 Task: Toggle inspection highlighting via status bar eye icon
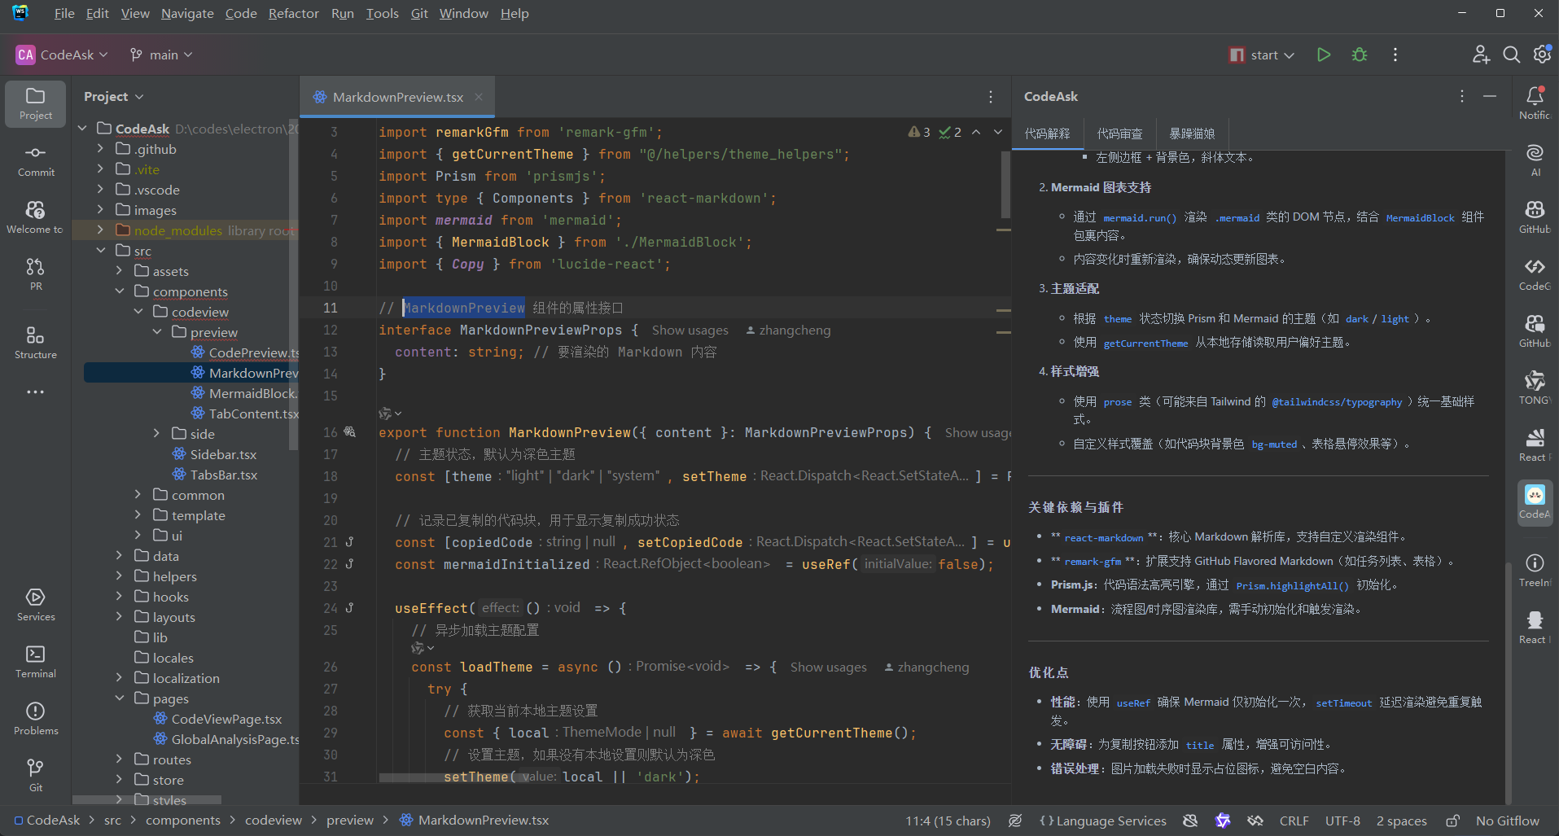click(x=1015, y=821)
